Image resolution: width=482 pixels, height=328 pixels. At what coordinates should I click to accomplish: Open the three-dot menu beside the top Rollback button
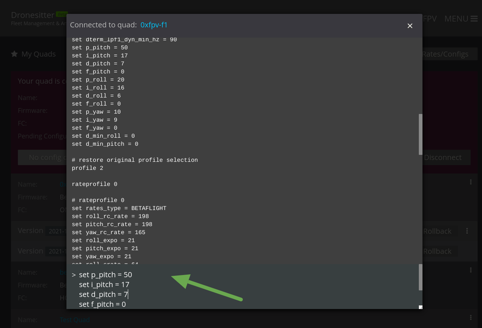point(467,231)
